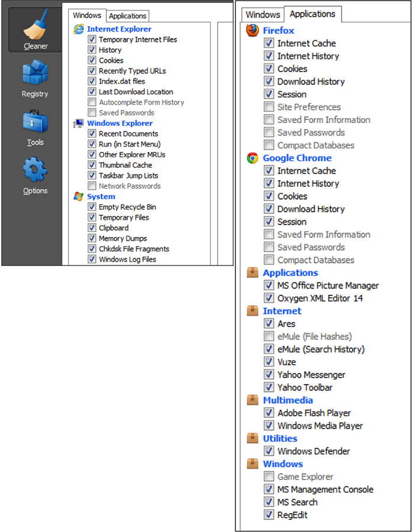Click the Taskbar Jump Lists label
Viewport: 414px width, 532px height.
click(x=128, y=176)
